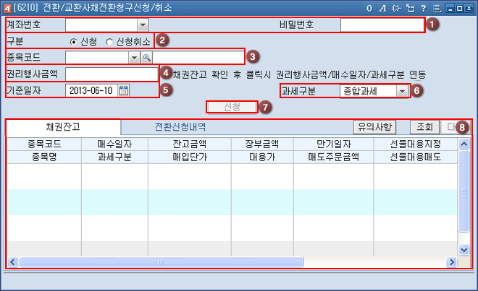
Task: Click the horizontal scrollbar right arrow
Action: (x=453, y=261)
